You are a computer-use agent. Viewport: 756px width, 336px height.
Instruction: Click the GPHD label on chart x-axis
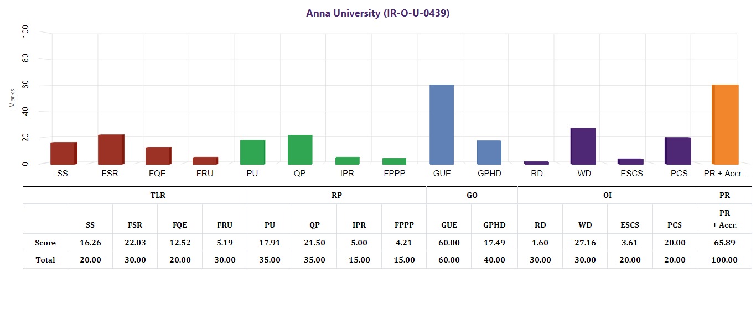point(489,174)
